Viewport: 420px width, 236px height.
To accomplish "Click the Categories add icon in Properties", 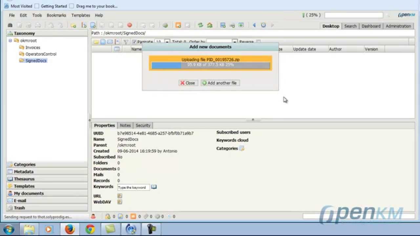I will pos(242,148).
